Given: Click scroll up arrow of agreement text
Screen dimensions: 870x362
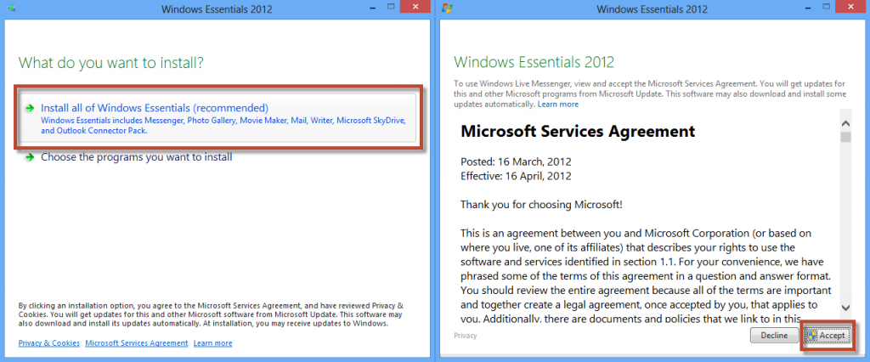Looking at the screenshot, I should (x=845, y=124).
